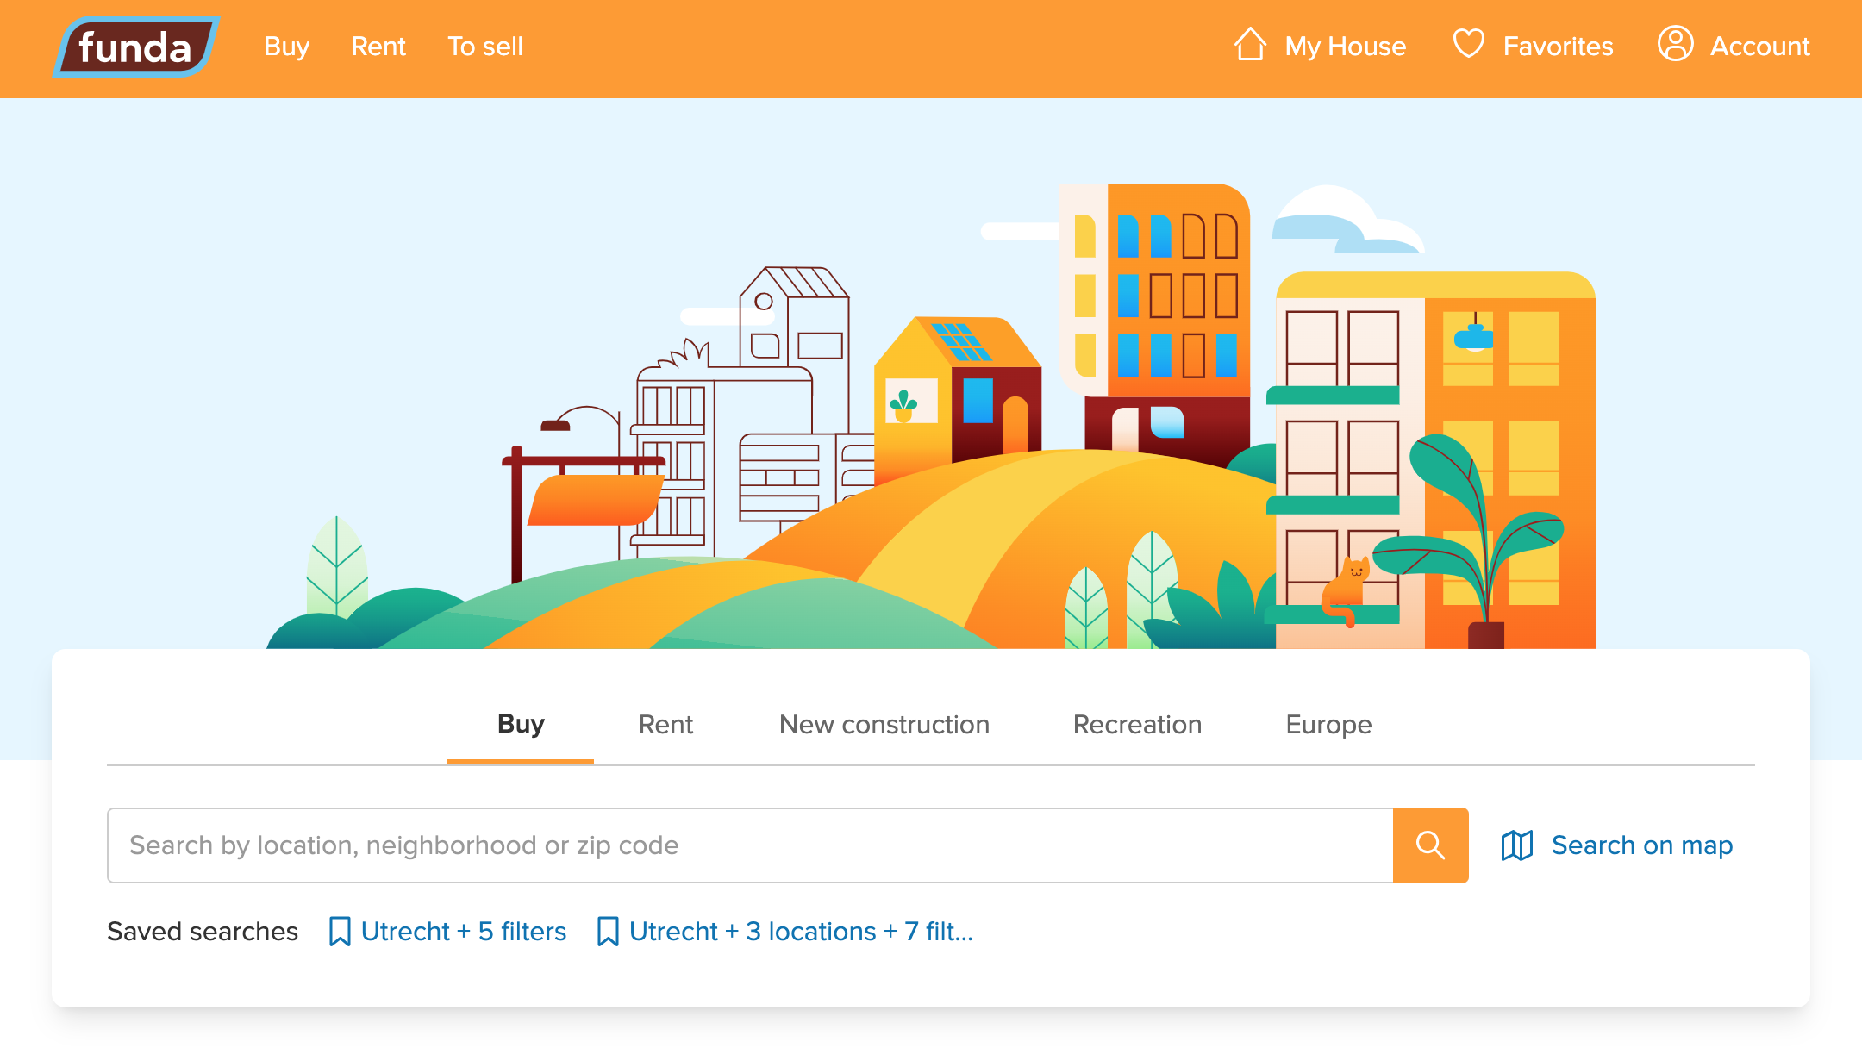1862x1048 pixels.
Task: Switch to the Europe tab
Action: 1328,725
